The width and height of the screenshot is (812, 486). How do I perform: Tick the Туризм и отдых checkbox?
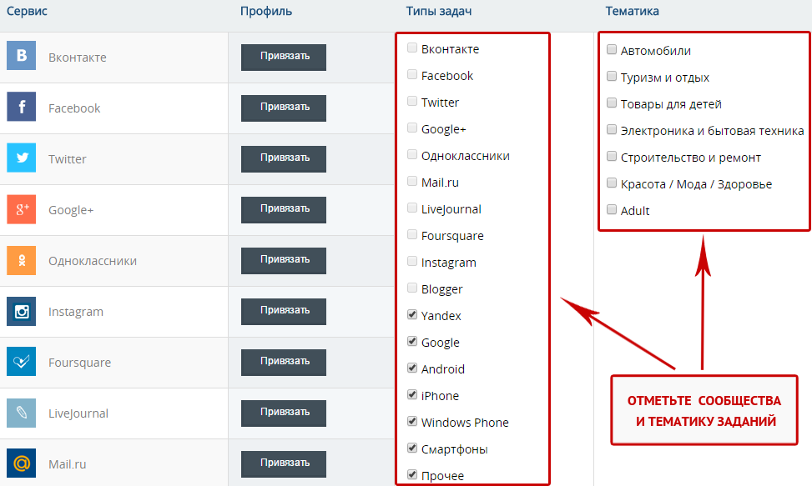(x=612, y=77)
